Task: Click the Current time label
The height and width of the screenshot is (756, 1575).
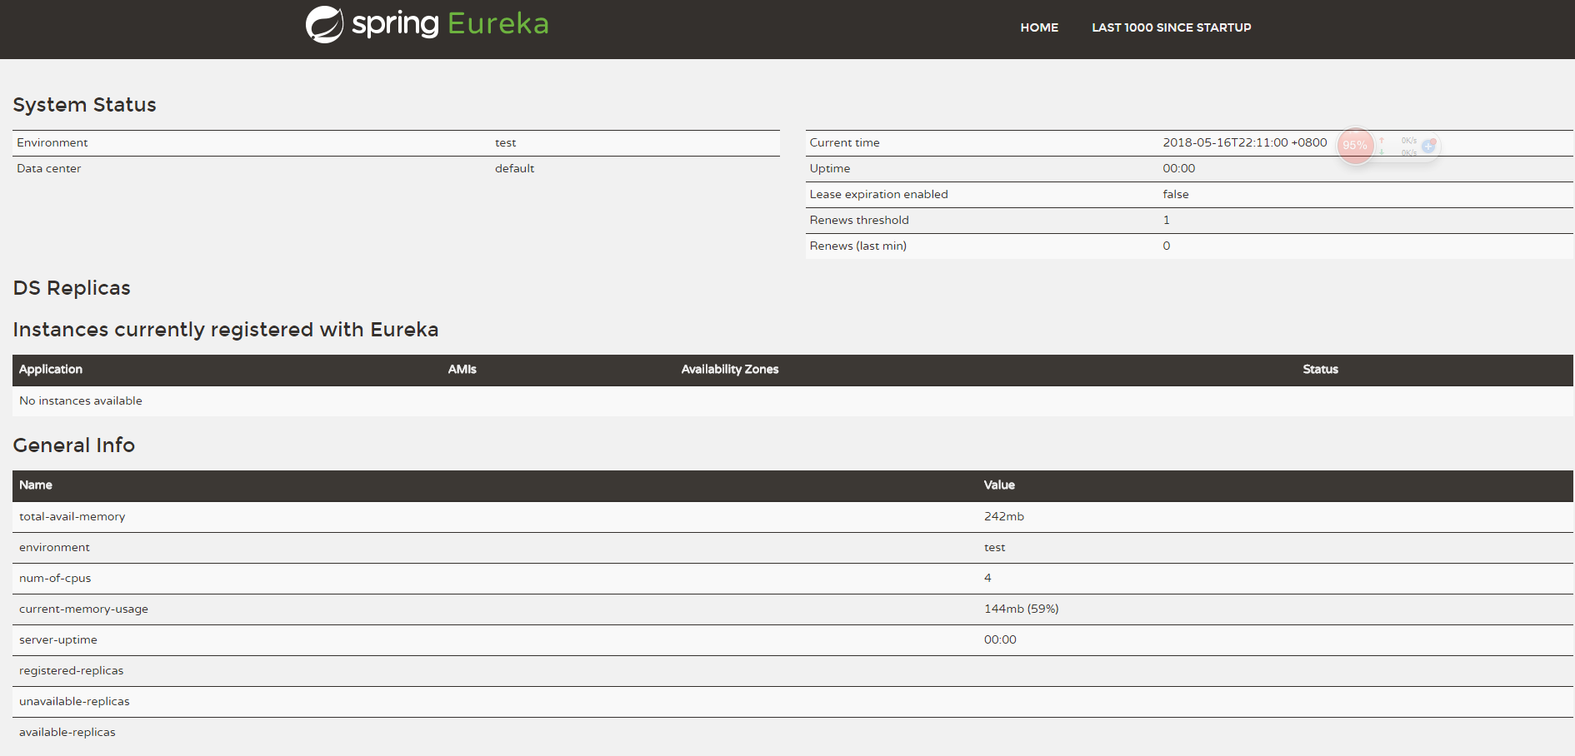Action: (x=844, y=143)
